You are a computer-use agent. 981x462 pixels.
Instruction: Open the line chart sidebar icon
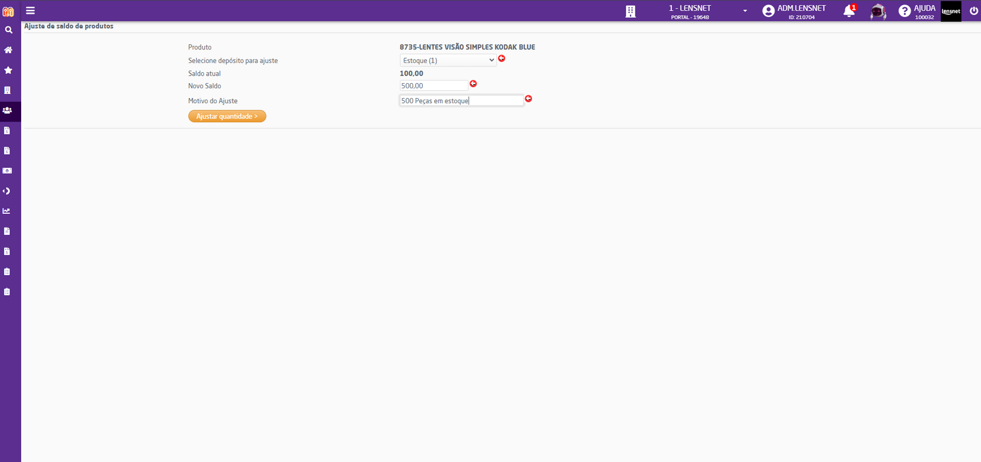(x=7, y=211)
